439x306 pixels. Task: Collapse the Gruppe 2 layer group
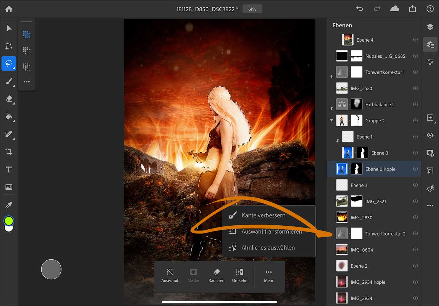tap(332, 121)
